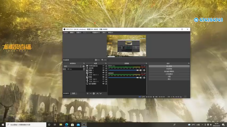
Task: Lock the 视频采集设备 source
Action: click(x=106, y=66)
